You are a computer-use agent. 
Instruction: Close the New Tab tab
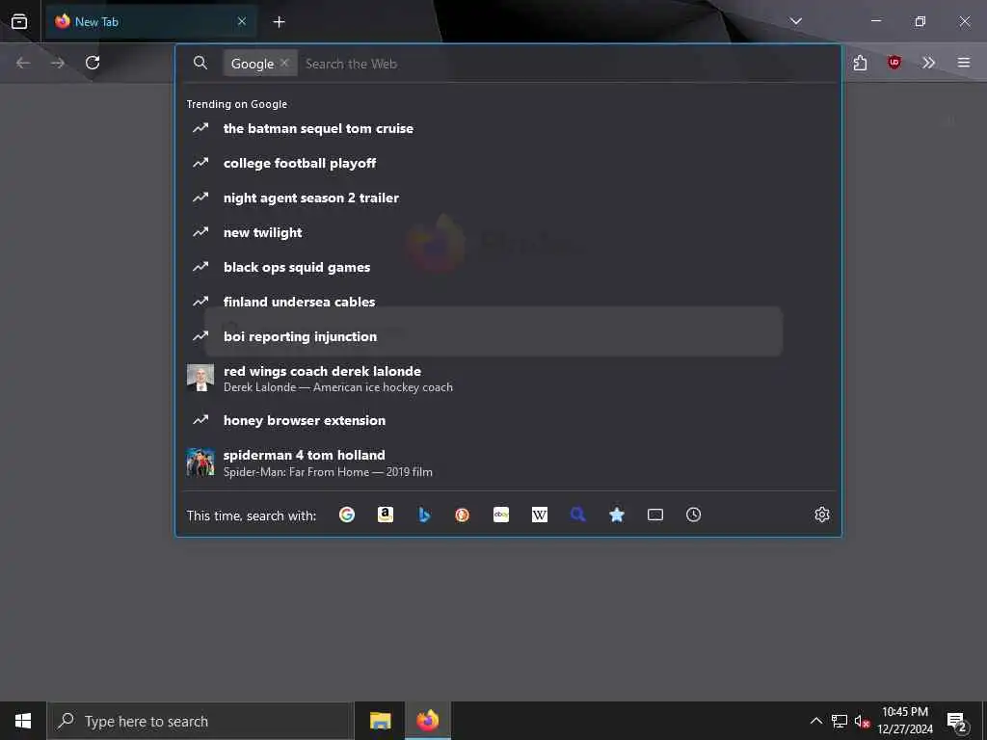242,21
